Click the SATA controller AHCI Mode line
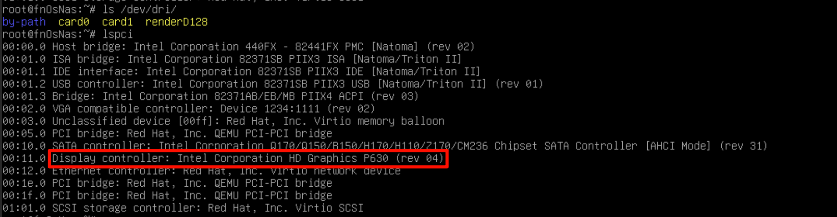 pos(385,146)
